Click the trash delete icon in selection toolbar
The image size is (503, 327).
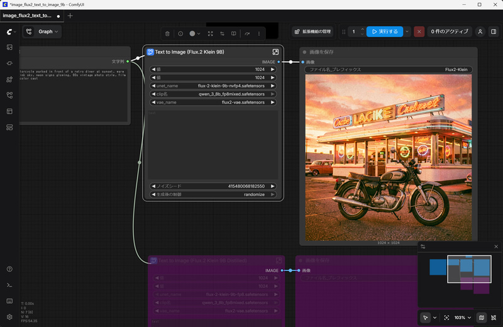[x=167, y=33]
